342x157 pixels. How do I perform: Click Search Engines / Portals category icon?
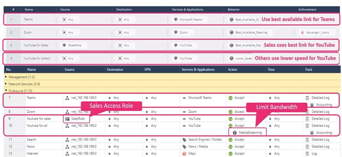[x=184, y=140]
